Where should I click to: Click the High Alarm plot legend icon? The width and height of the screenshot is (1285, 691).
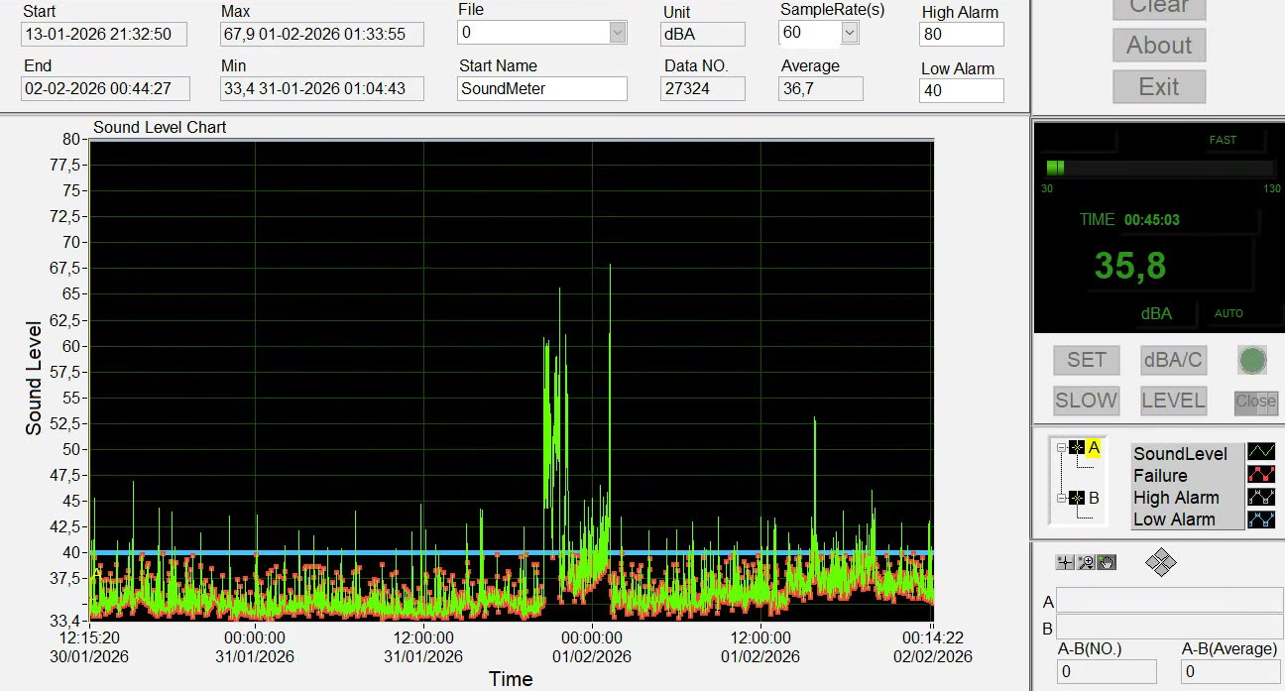point(1260,497)
